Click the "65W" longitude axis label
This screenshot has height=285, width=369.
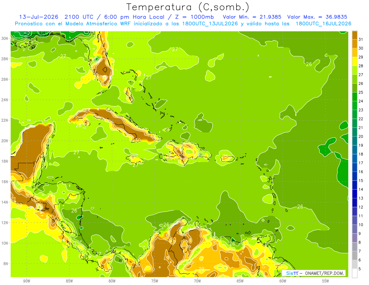[x=240, y=281]
